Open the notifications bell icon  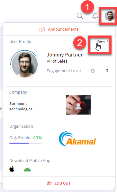tap(95, 16)
